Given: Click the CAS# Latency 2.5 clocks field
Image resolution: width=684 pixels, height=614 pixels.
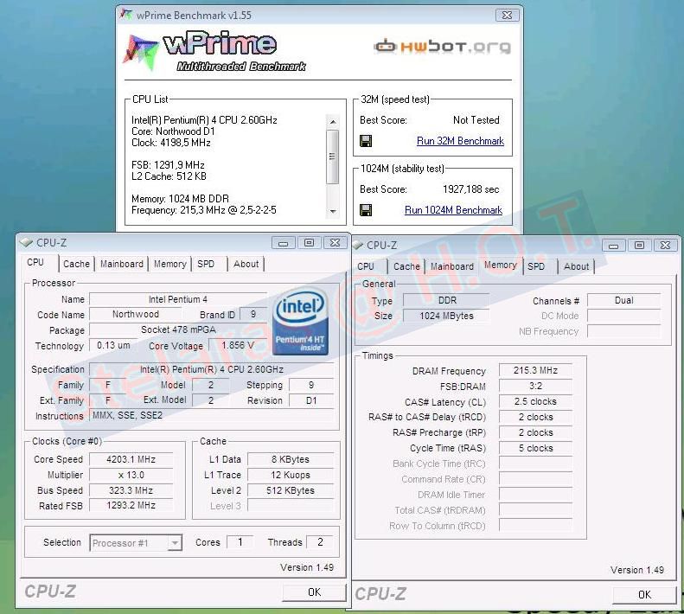Looking at the screenshot, I should tap(535, 401).
